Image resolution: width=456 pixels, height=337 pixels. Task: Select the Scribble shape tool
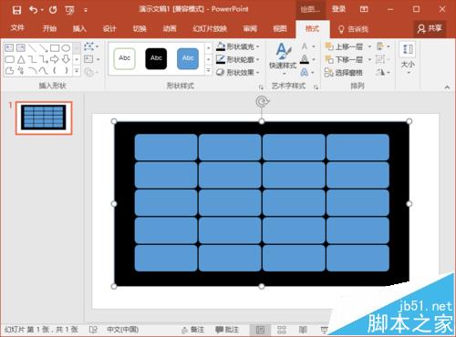[x=21, y=71]
